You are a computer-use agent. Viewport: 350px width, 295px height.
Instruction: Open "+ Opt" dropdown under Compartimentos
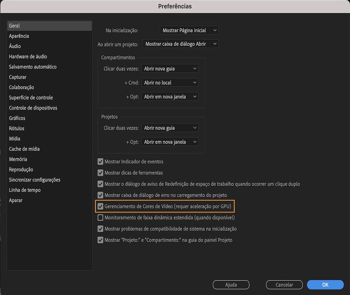(170, 96)
